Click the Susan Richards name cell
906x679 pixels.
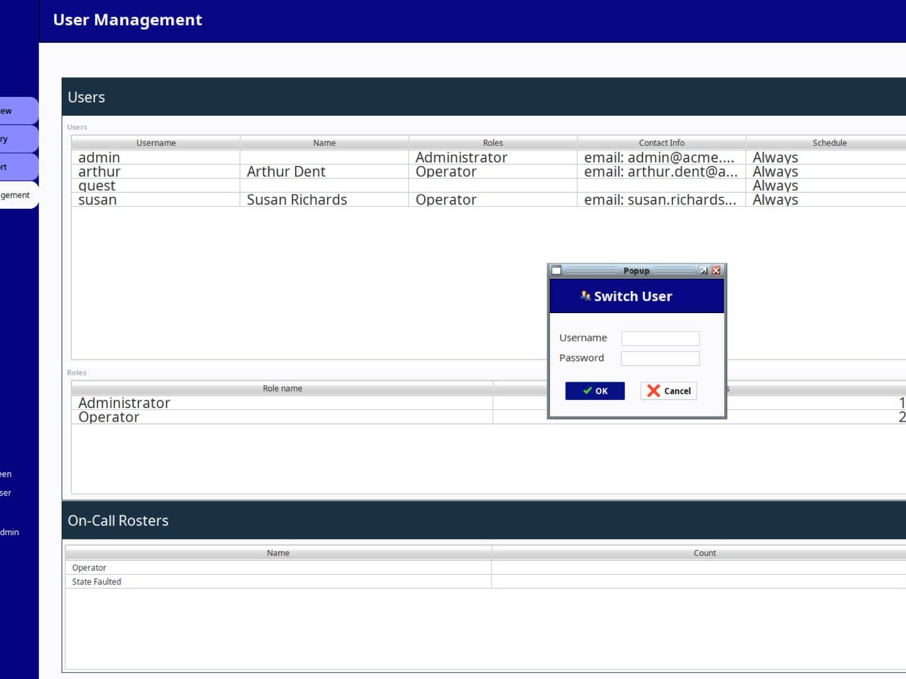click(x=325, y=200)
